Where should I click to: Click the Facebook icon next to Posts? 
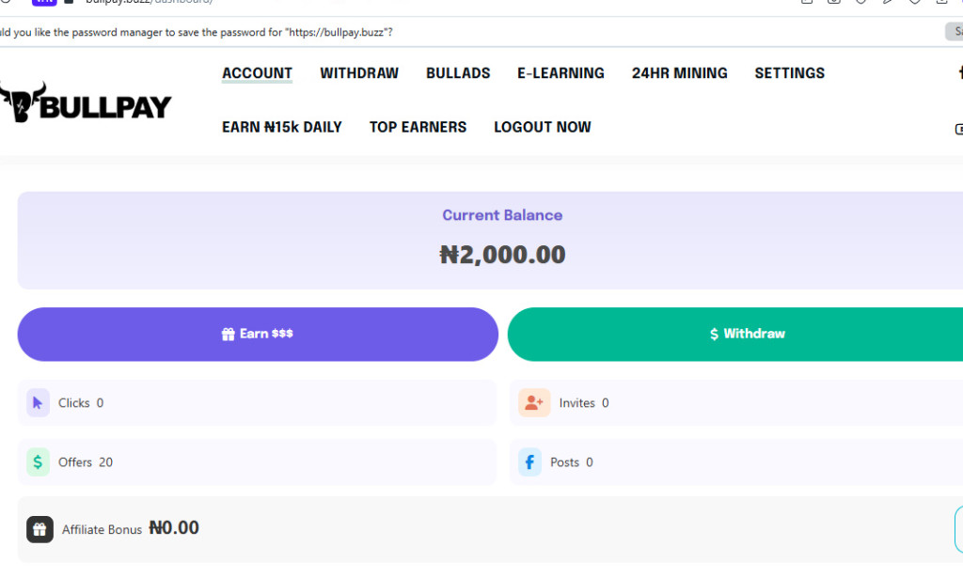pyautogui.click(x=529, y=461)
